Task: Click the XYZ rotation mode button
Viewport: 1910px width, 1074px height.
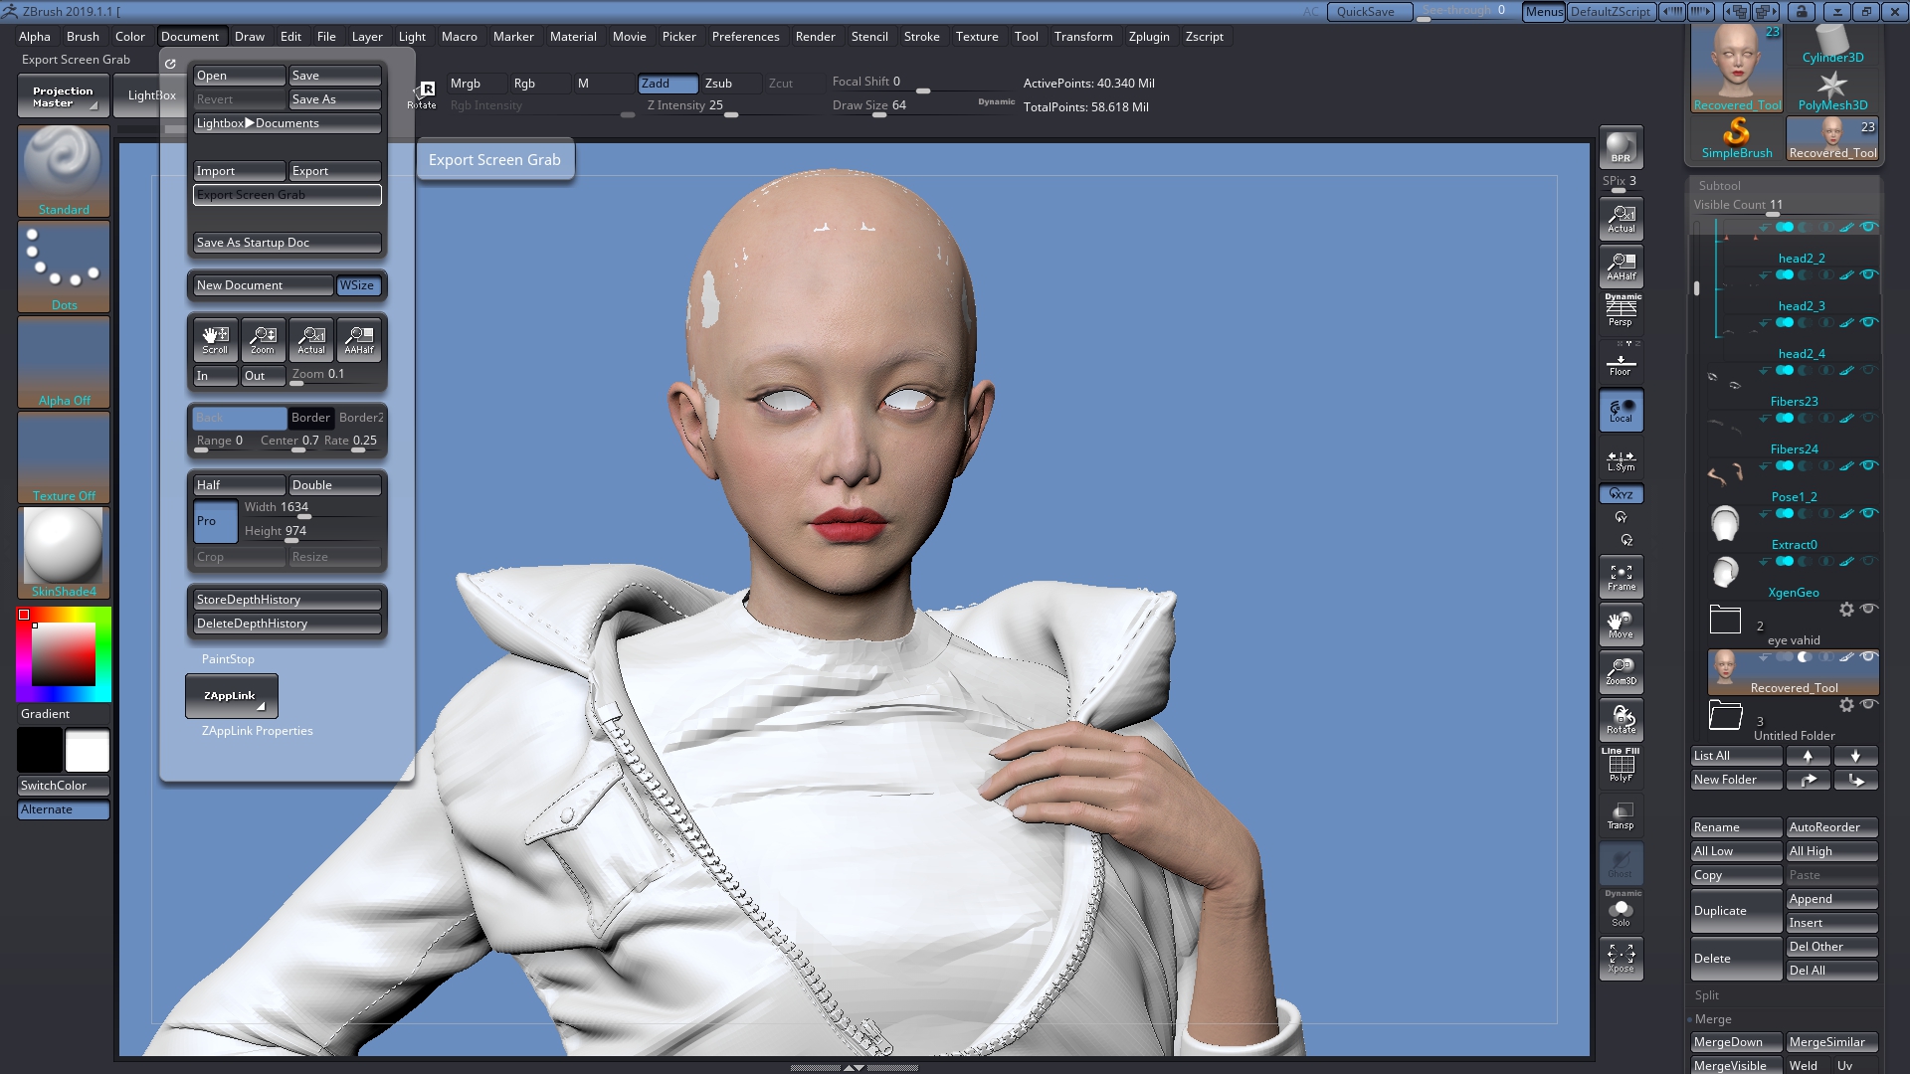Action: tap(1621, 494)
